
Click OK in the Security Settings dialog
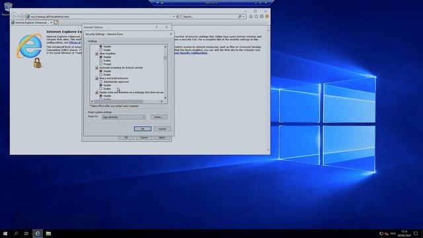tap(143, 129)
